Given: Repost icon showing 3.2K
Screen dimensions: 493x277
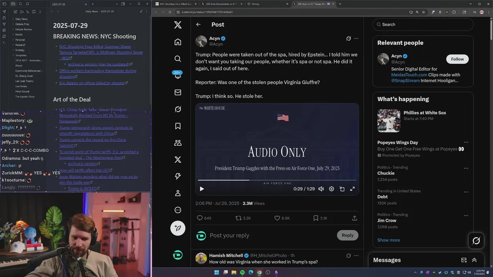Looking at the screenshot, I should pyautogui.click(x=238, y=218).
